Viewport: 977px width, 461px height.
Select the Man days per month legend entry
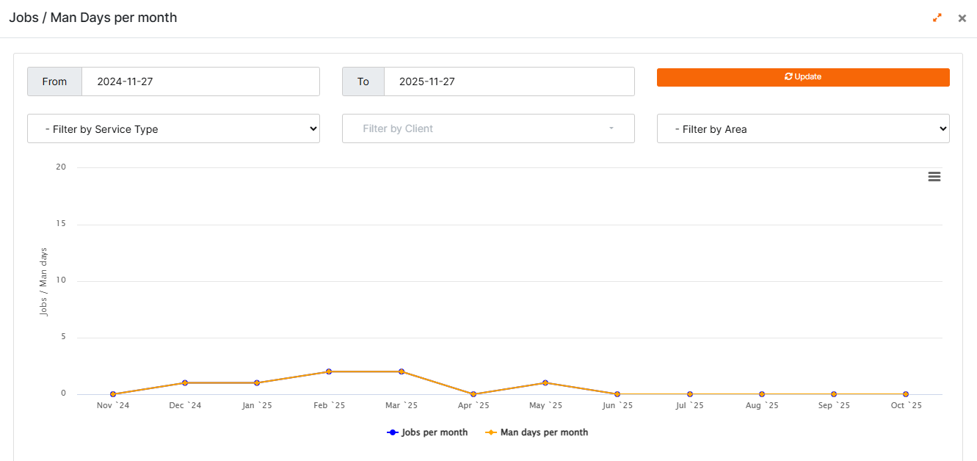pos(542,432)
